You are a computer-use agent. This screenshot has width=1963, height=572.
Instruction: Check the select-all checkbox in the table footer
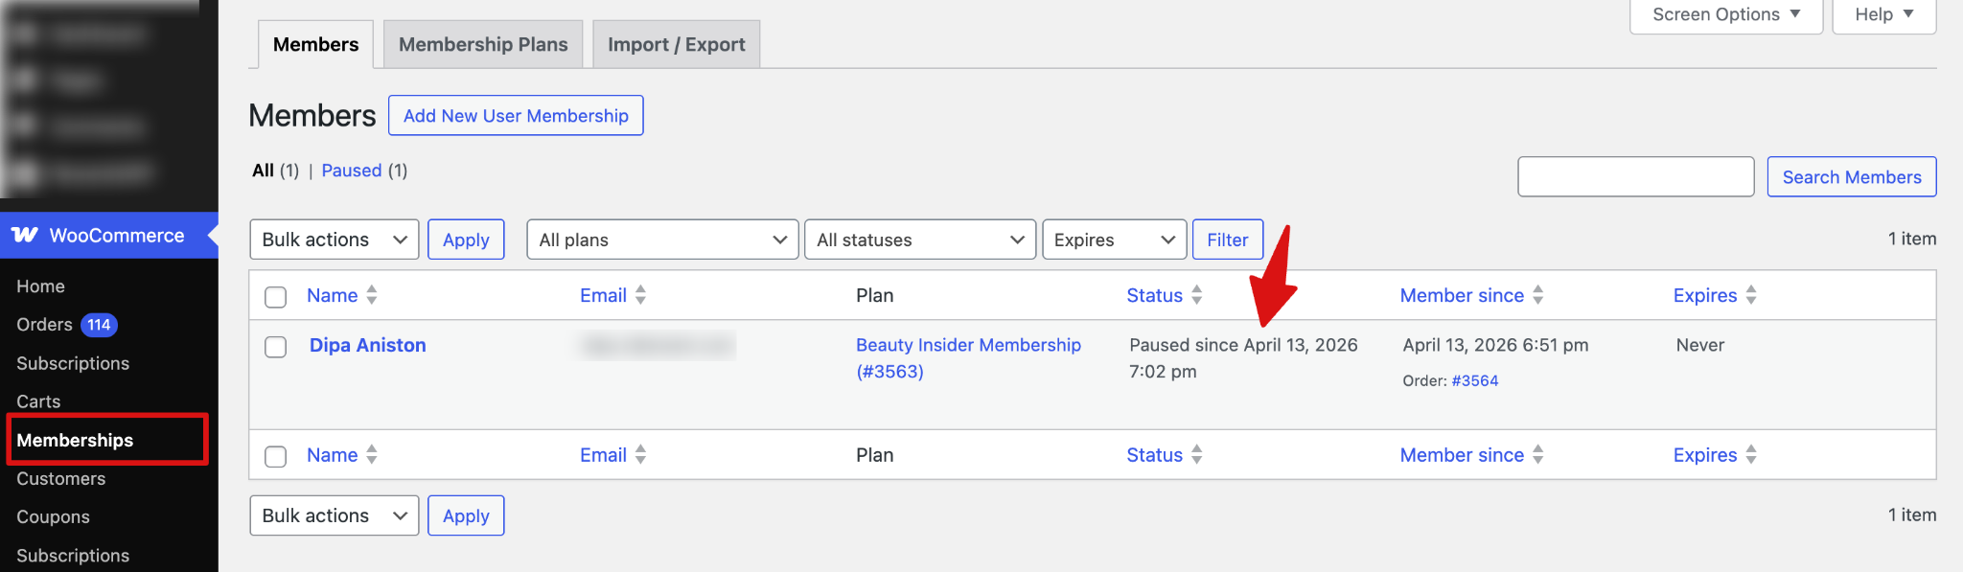click(x=275, y=456)
